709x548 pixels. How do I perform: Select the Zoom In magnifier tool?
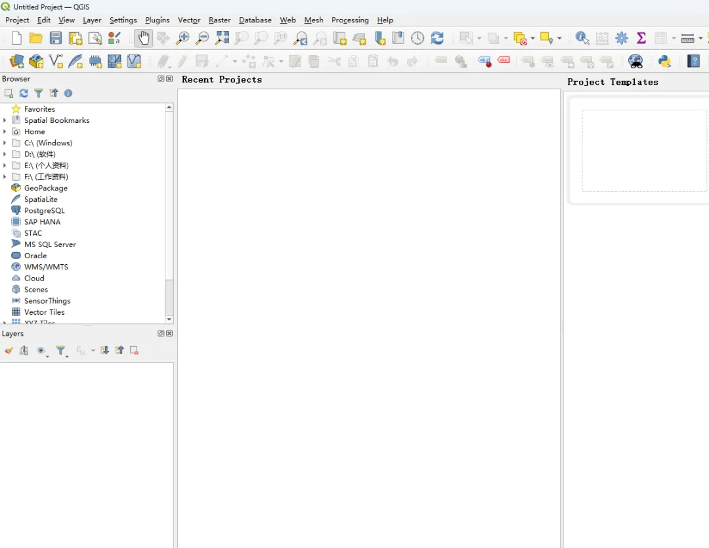pos(183,38)
